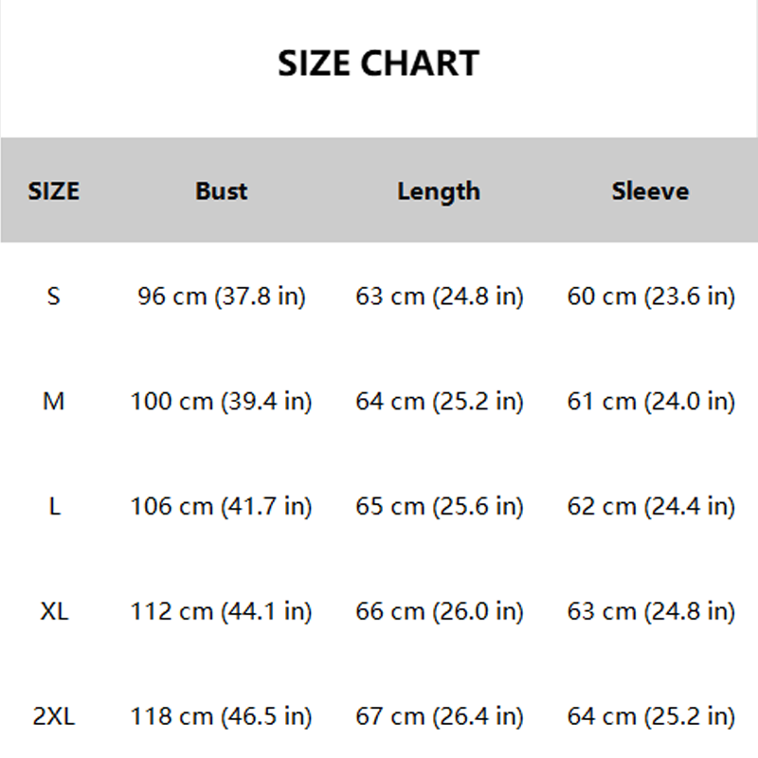Click the 118 cm bust measurement

pos(221,716)
